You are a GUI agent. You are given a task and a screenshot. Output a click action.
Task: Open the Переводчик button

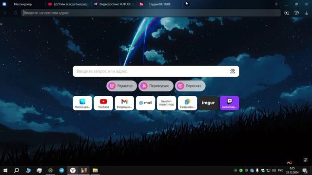pyautogui.click(x=156, y=86)
